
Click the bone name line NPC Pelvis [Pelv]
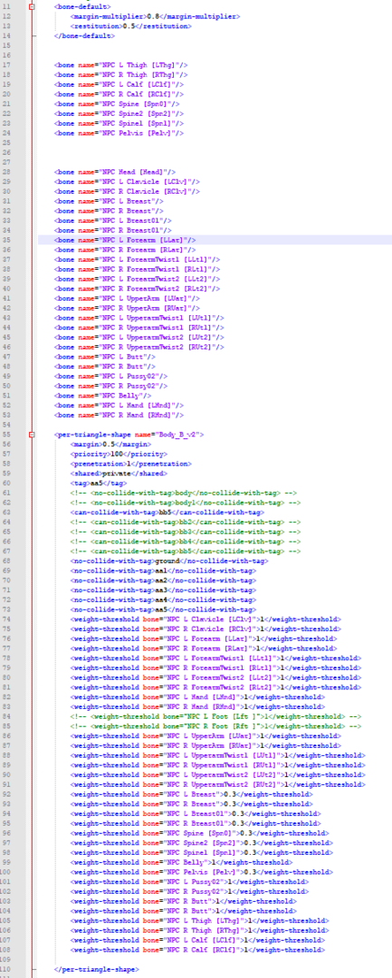point(120,133)
